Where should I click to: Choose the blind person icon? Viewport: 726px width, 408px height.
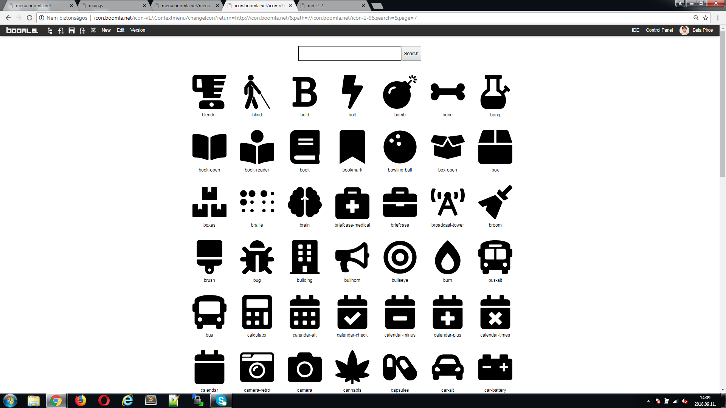click(257, 92)
